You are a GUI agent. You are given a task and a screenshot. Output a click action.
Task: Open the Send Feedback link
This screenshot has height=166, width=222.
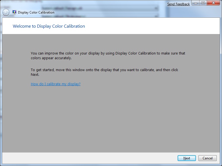178,4
